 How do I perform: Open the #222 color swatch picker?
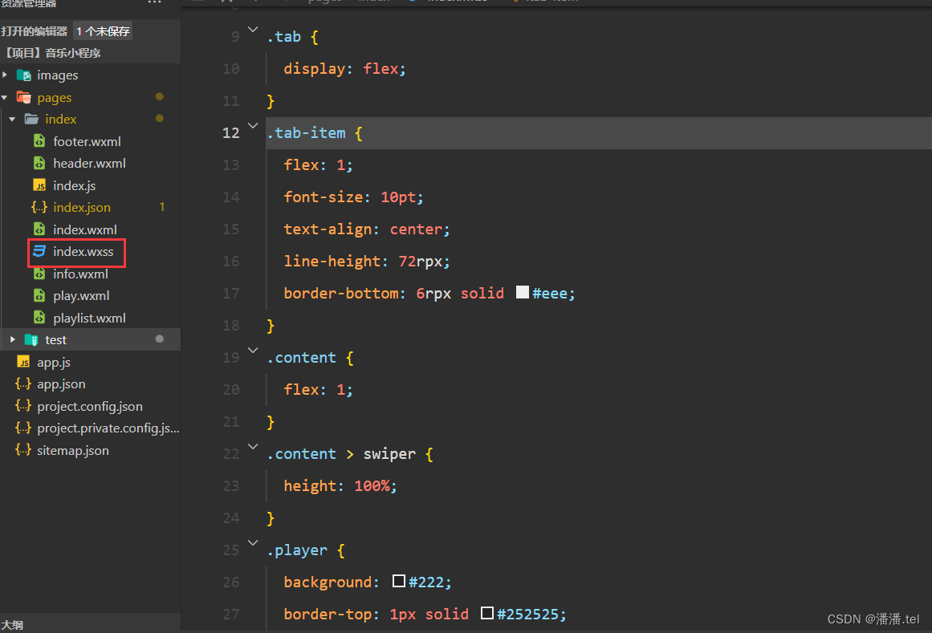399,581
